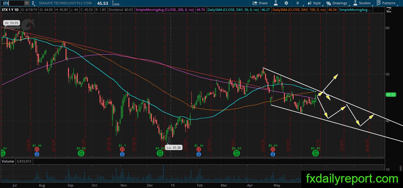This screenshot has width=403, height=188.
Task: Click the $0.83 earnings phone icon
Action: click(273, 149)
